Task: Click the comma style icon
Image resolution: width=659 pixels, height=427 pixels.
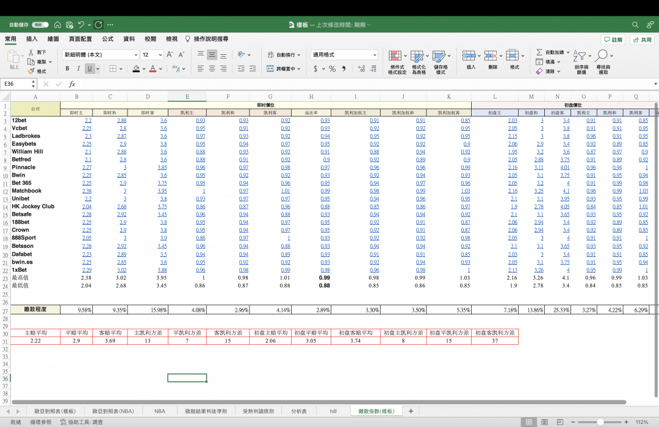Action: coord(344,68)
